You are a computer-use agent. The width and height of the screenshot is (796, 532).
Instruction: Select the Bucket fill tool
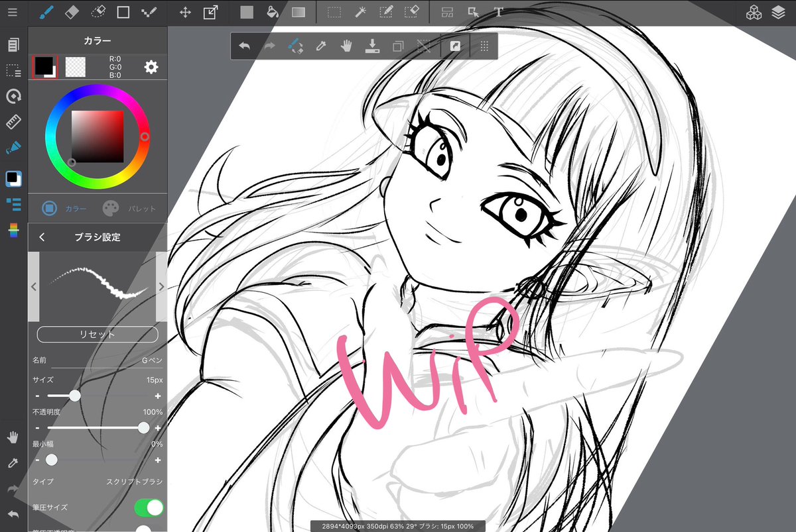[272, 12]
